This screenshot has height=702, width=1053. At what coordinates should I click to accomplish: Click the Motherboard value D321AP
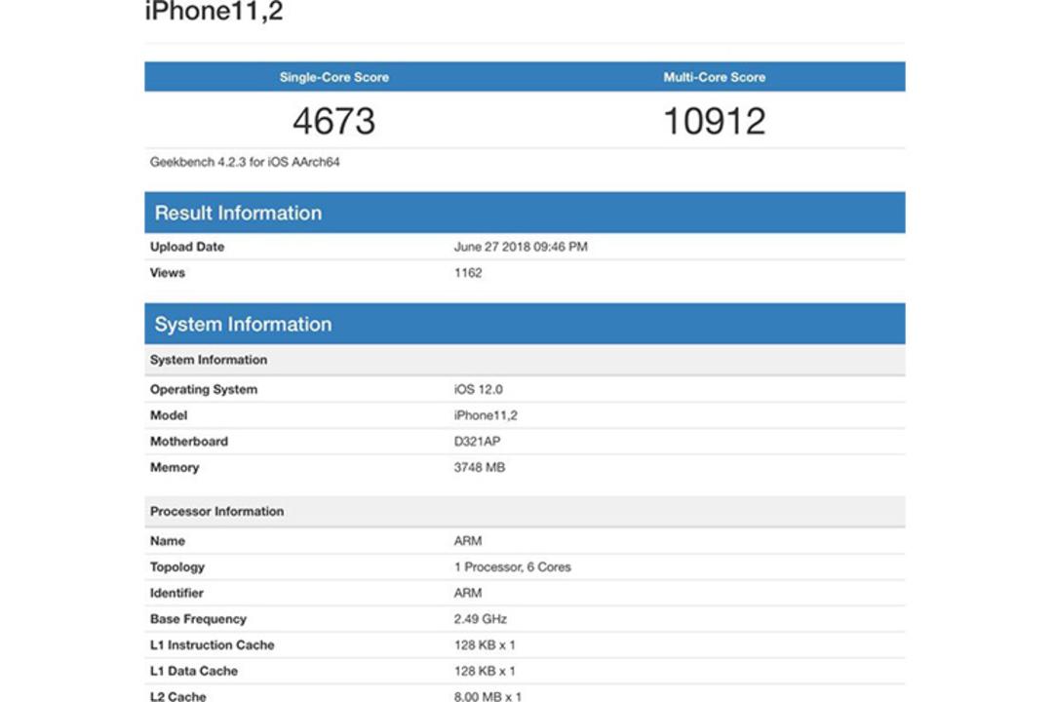click(478, 442)
